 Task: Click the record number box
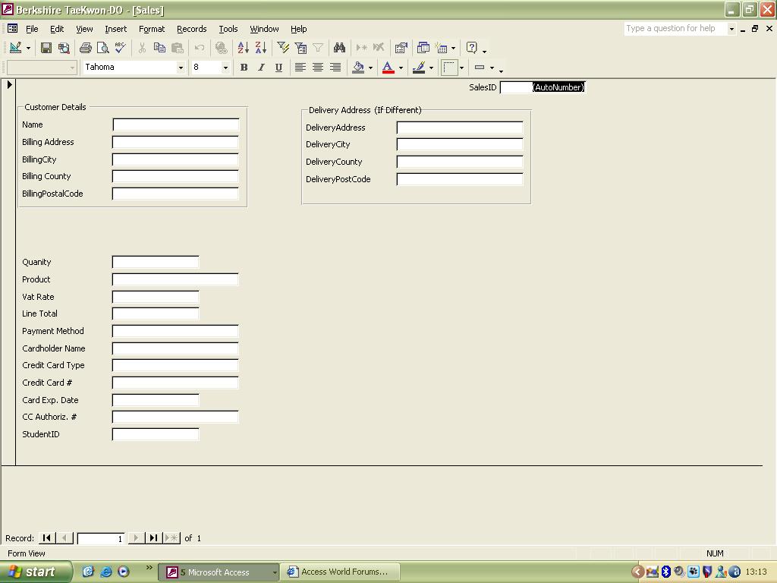[101, 538]
